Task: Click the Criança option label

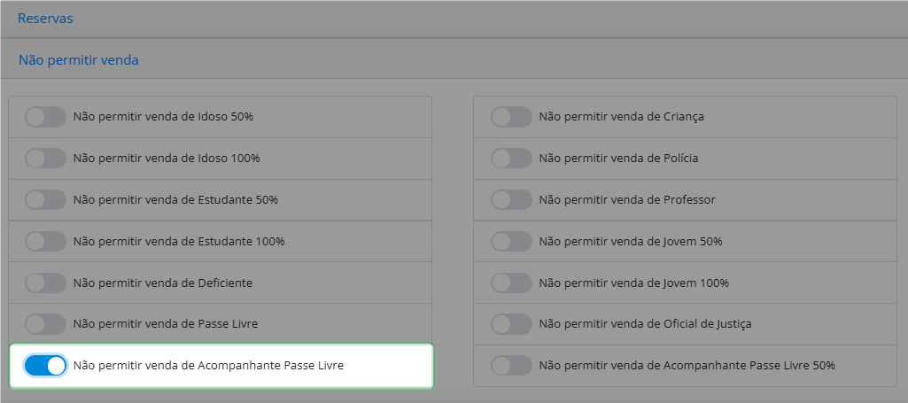Action: 622,117
